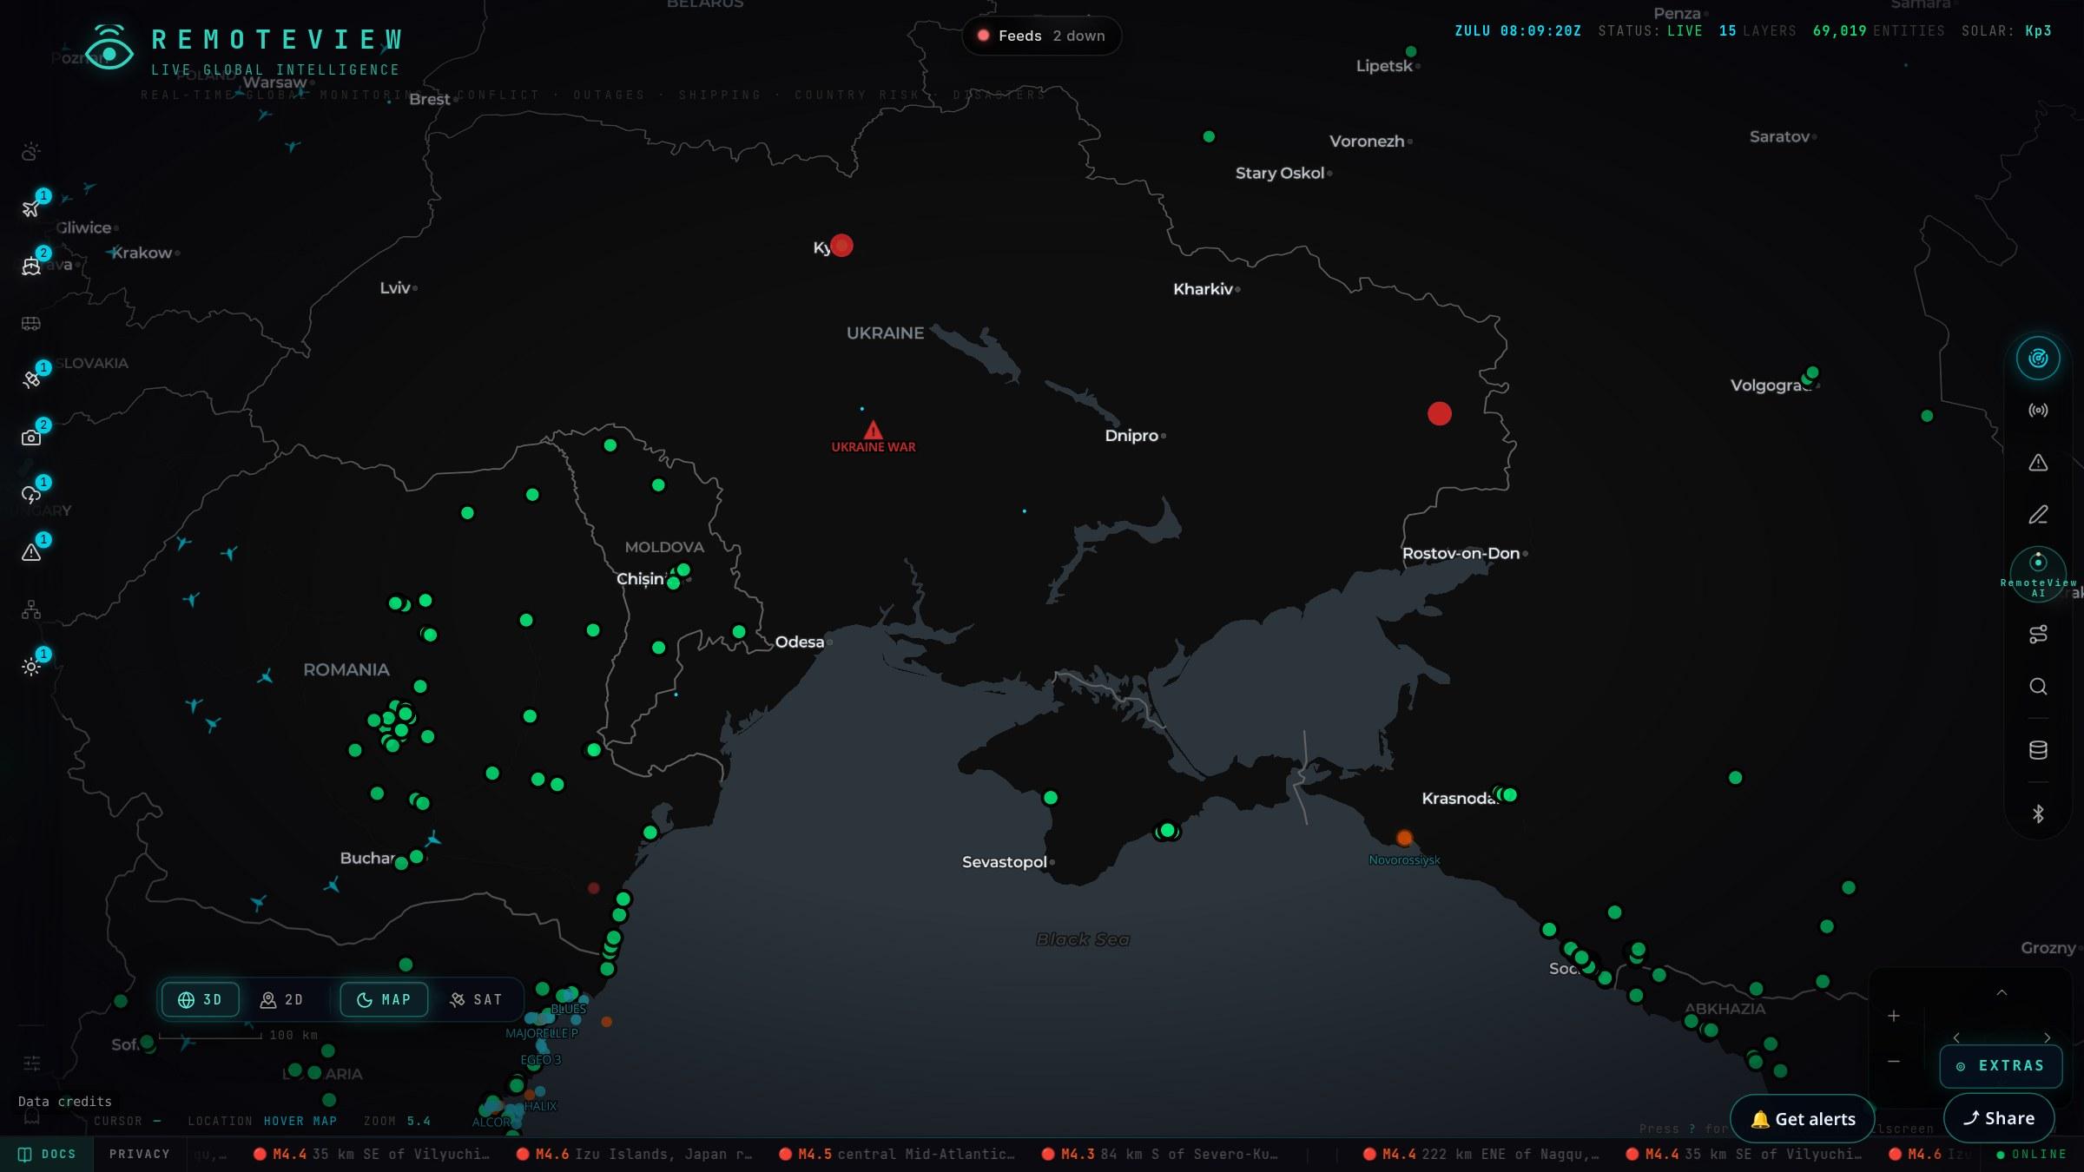2084x1172 pixels.
Task: Open the camera feeds layer icon
Action: [31, 438]
